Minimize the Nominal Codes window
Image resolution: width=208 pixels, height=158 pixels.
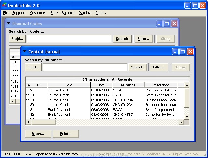tap(159, 24)
